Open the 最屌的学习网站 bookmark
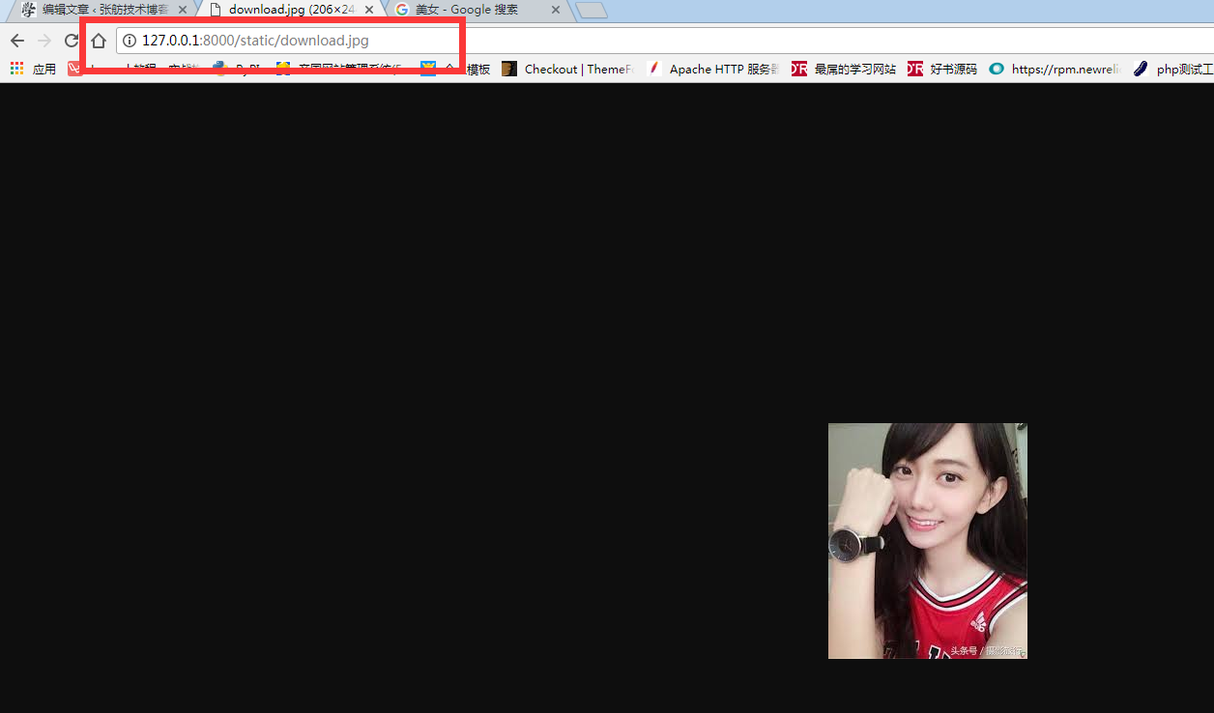This screenshot has height=713, width=1214. click(x=844, y=69)
